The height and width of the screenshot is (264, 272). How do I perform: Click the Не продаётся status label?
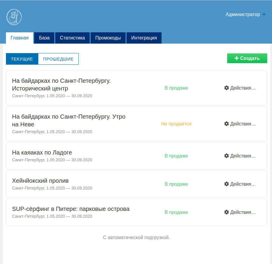coord(176,124)
